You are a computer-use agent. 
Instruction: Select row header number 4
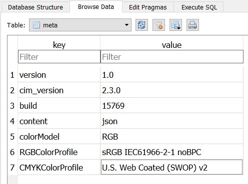(12, 121)
